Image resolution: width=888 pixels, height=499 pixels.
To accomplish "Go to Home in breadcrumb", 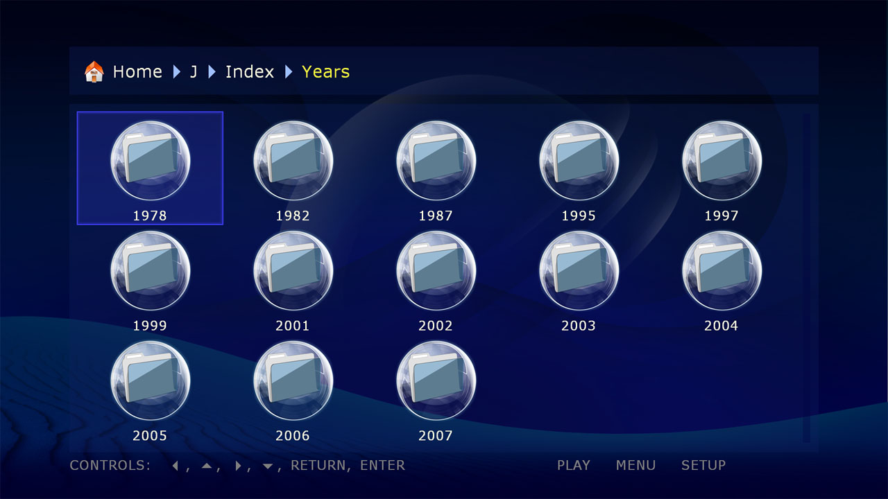I will coord(137,72).
